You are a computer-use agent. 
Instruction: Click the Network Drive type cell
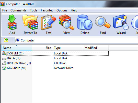click(63, 68)
